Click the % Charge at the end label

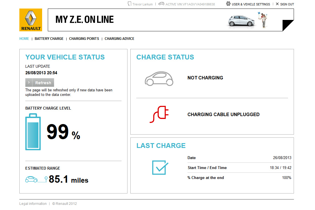[x=205, y=178]
